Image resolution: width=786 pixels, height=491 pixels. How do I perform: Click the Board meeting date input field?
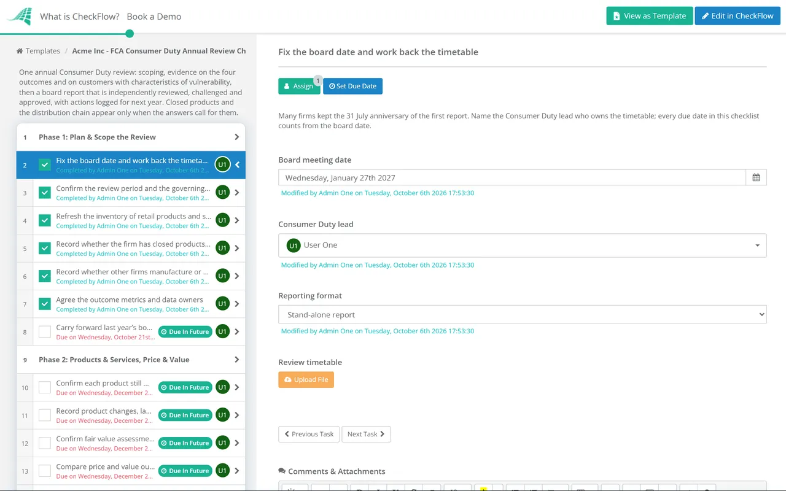pyautogui.click(x=512, y=177)
